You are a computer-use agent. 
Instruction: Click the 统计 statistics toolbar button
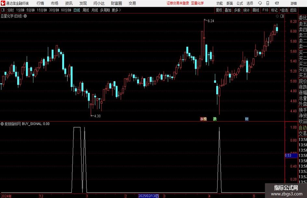(246, 10)
